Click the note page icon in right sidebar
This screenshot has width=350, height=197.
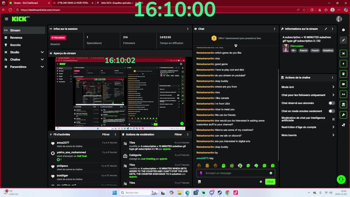tap(343, 74)
